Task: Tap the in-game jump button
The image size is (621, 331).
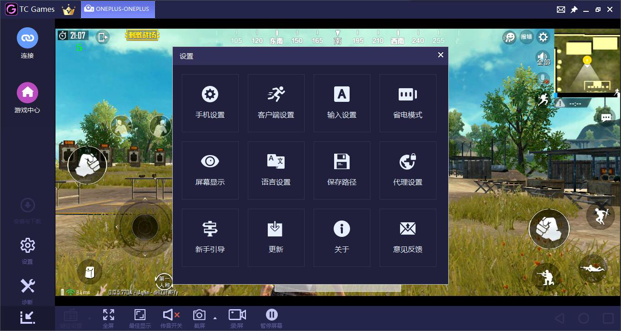Action: pyautogui.click(x=601, y=216)
